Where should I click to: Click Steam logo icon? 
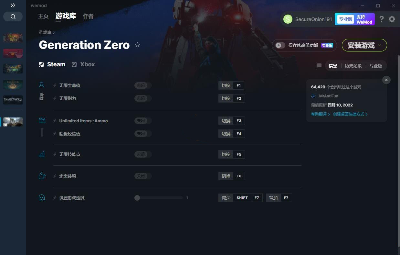tap(41, 64)
